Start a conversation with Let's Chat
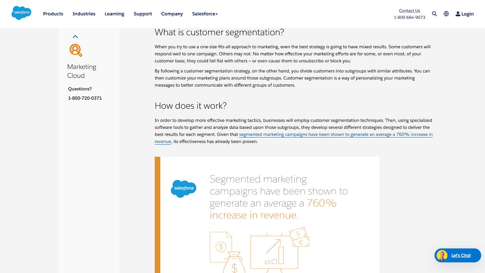The height and width of the screenshot is (273, 485). [461, 255]
